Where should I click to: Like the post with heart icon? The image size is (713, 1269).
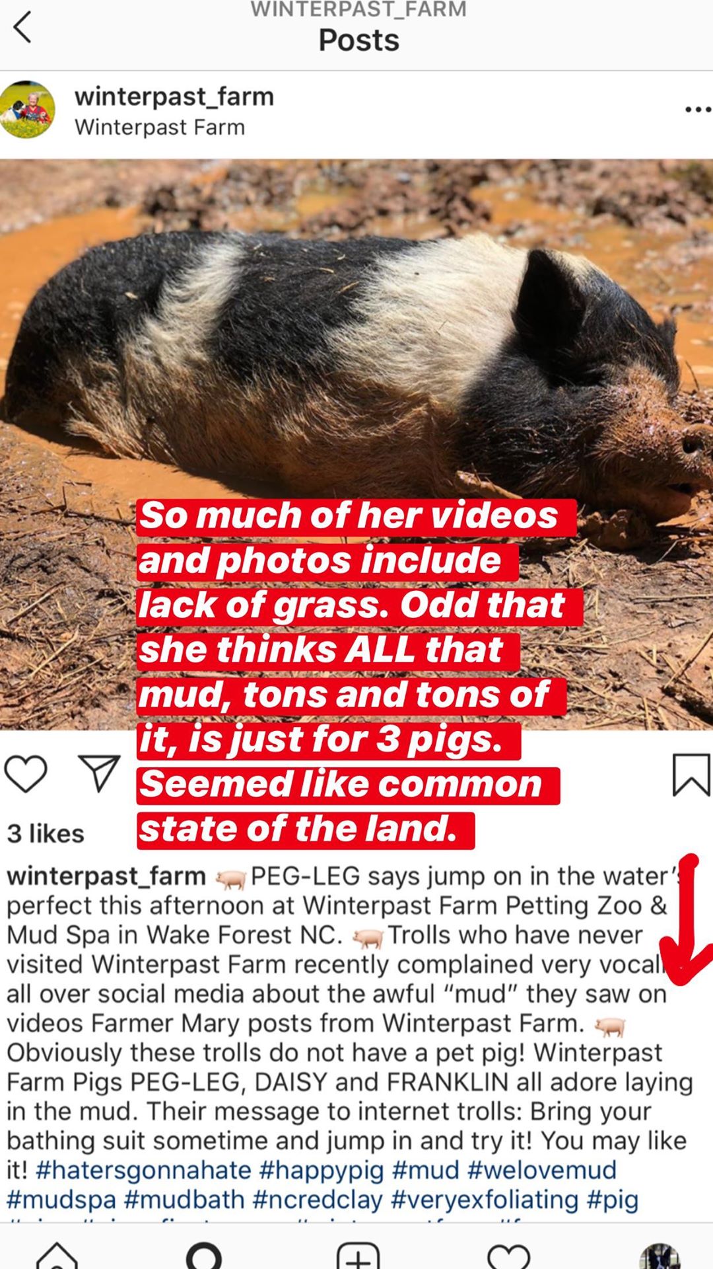26,773
